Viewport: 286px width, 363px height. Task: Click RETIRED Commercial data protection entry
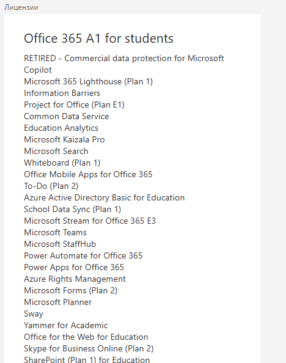coord(124,64)
